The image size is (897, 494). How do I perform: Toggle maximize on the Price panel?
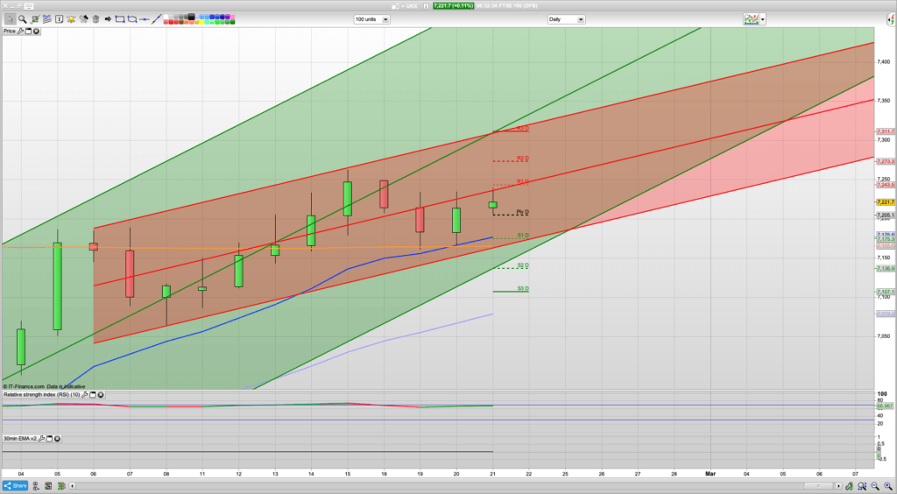(28, 32)
